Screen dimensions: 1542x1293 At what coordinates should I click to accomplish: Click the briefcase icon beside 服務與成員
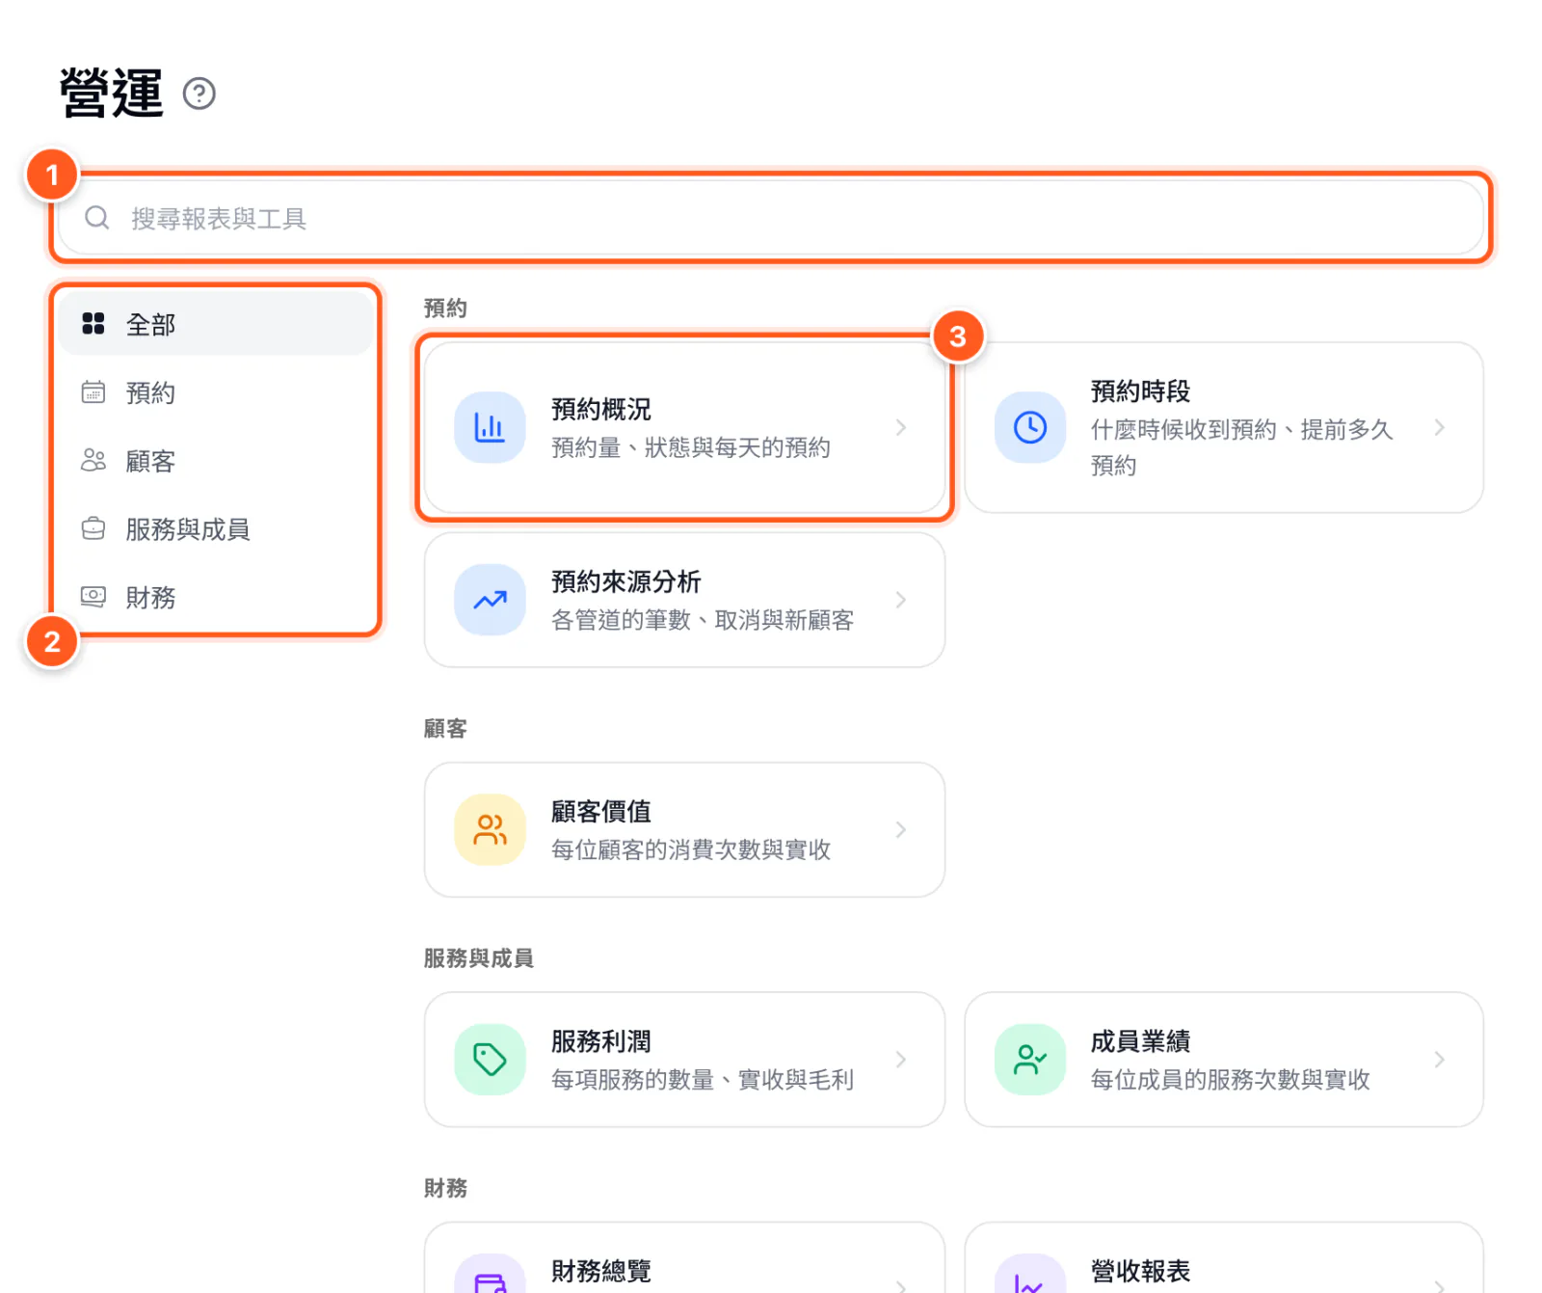click(x=93, y=529)
